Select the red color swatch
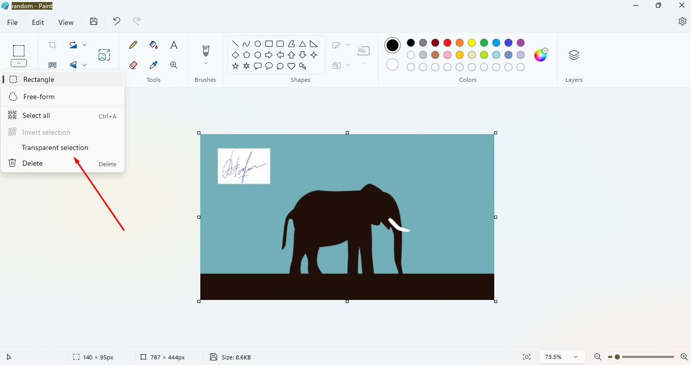691x365 pixels. click(x=447, y=43)
